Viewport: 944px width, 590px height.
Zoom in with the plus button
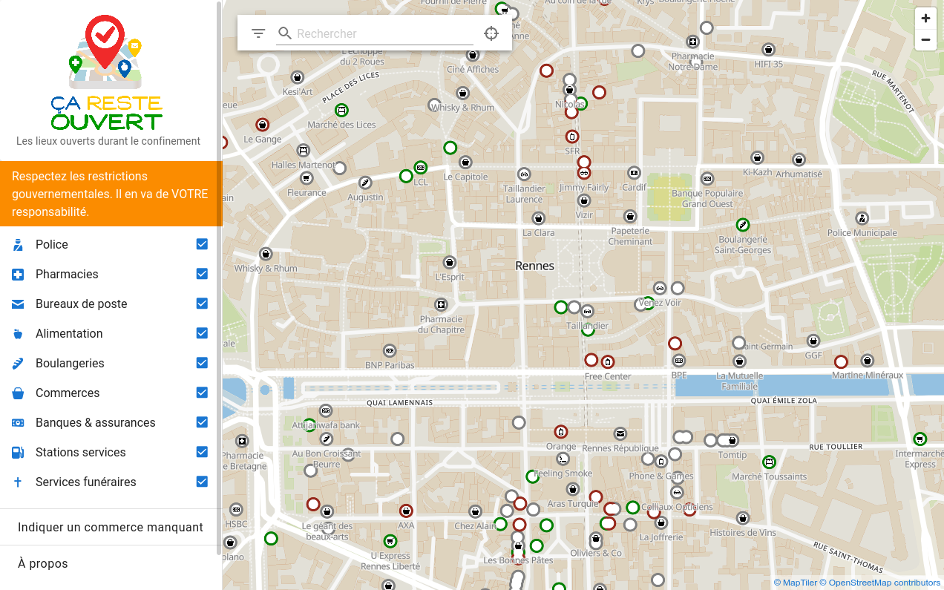point(925,19)
